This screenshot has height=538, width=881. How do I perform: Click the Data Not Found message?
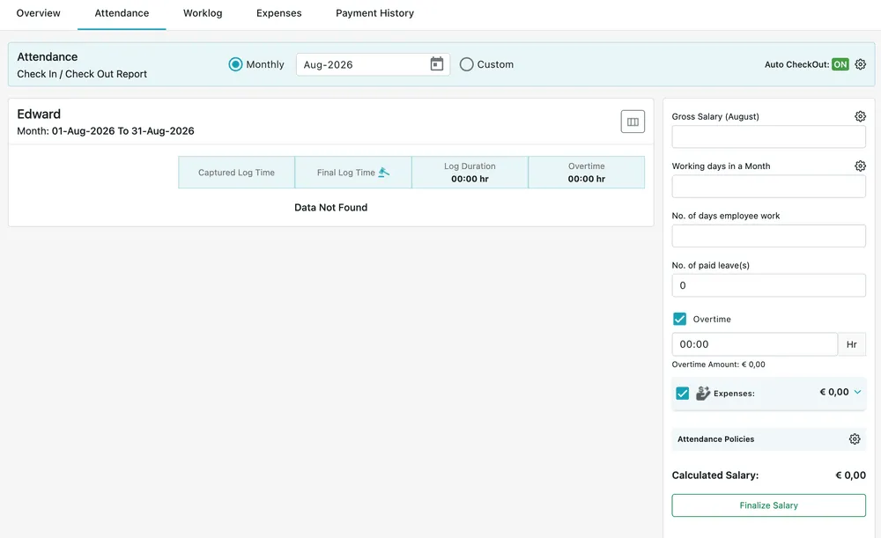tap(331, 207)
